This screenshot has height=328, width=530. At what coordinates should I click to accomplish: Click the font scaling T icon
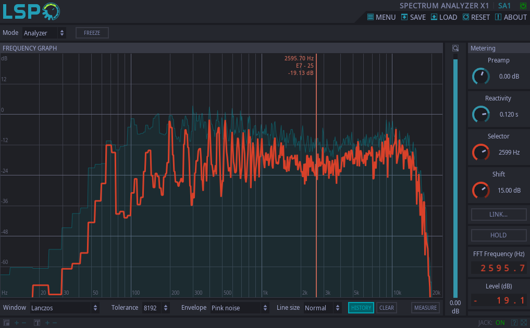pos(37,323)
